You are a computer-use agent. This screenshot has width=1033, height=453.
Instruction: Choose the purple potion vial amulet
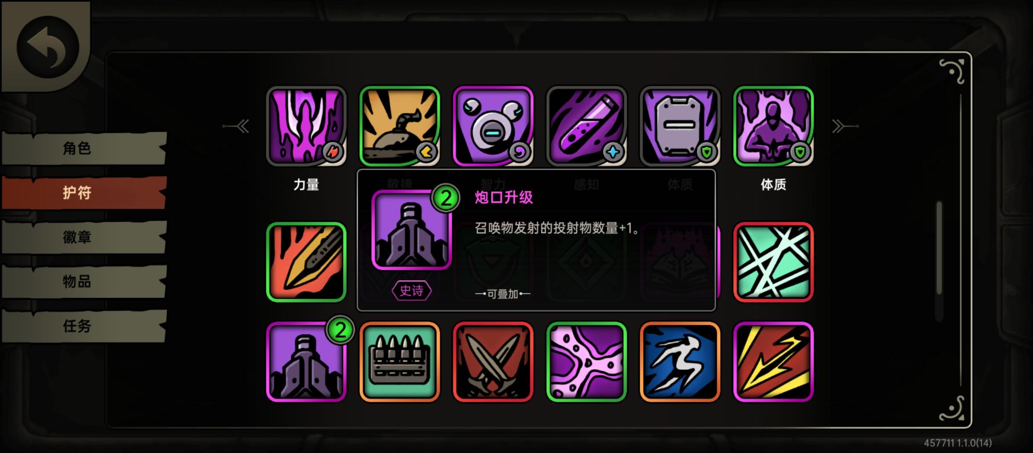tap(586, 126)
